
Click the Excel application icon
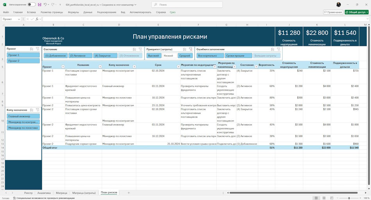(5, 5)
